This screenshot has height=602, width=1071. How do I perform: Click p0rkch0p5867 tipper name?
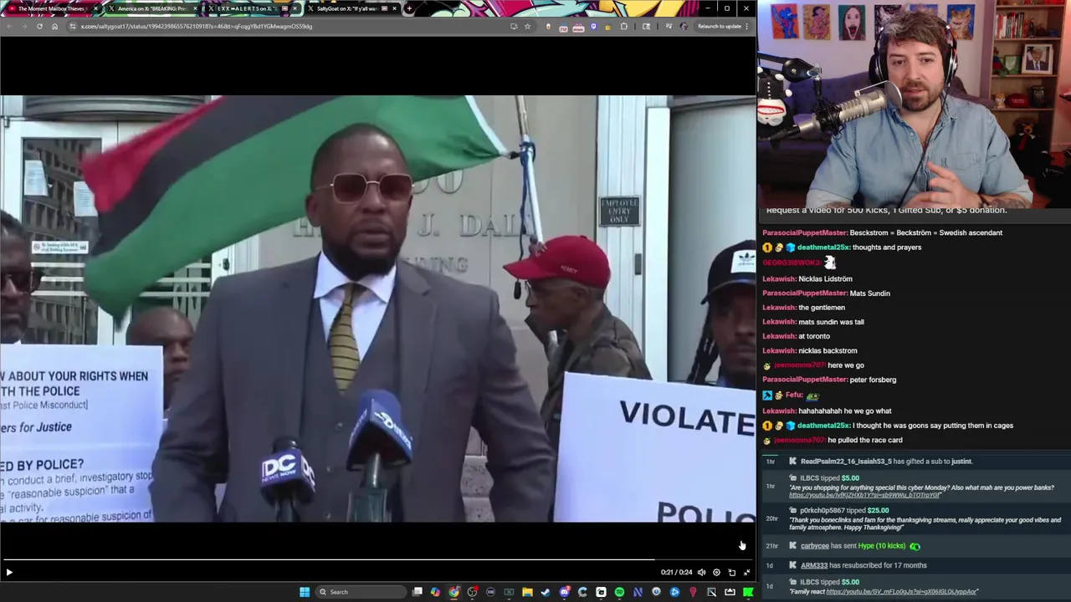(822, 510)
